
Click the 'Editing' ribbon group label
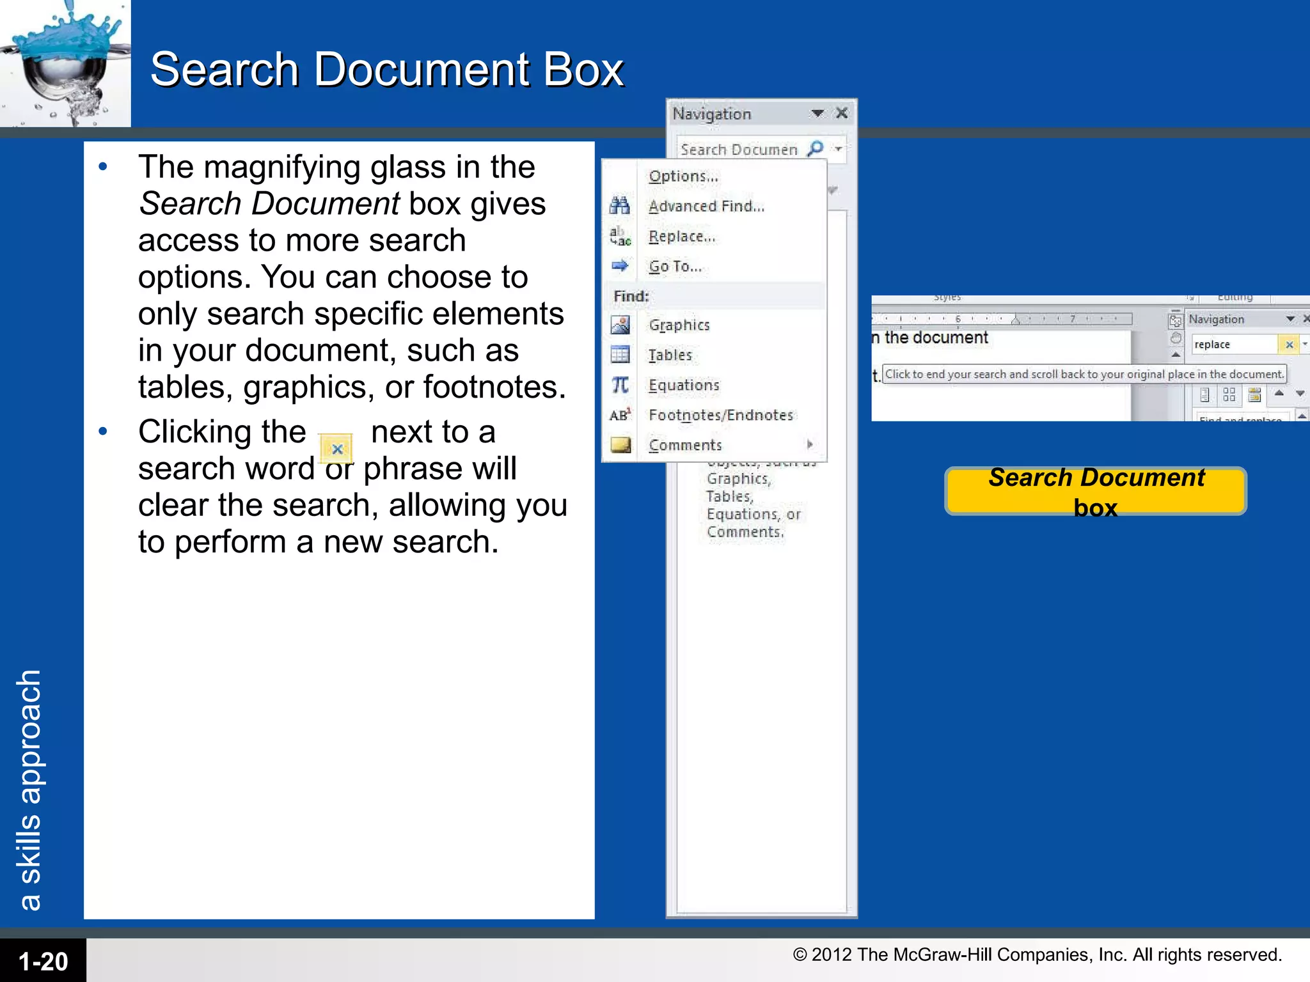[1235, 297]
